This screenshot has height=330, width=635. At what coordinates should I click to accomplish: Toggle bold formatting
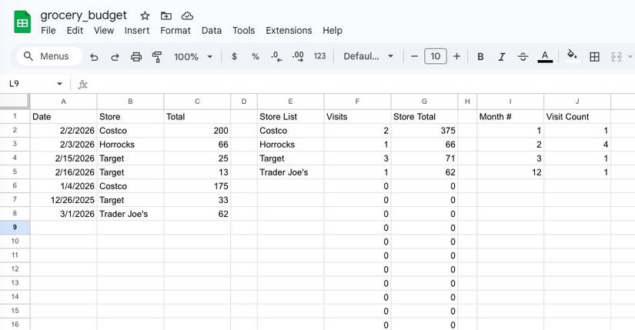480,57
